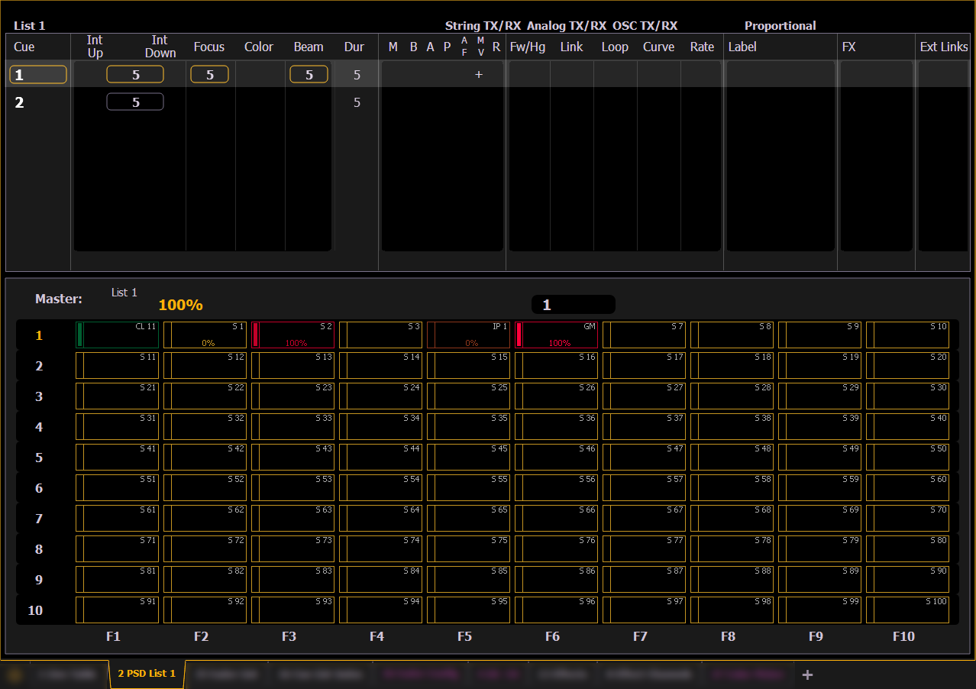This screenshot has height=689, width=976.
Task: Select the CL 11 fader tile
Action: coord(118,335)
